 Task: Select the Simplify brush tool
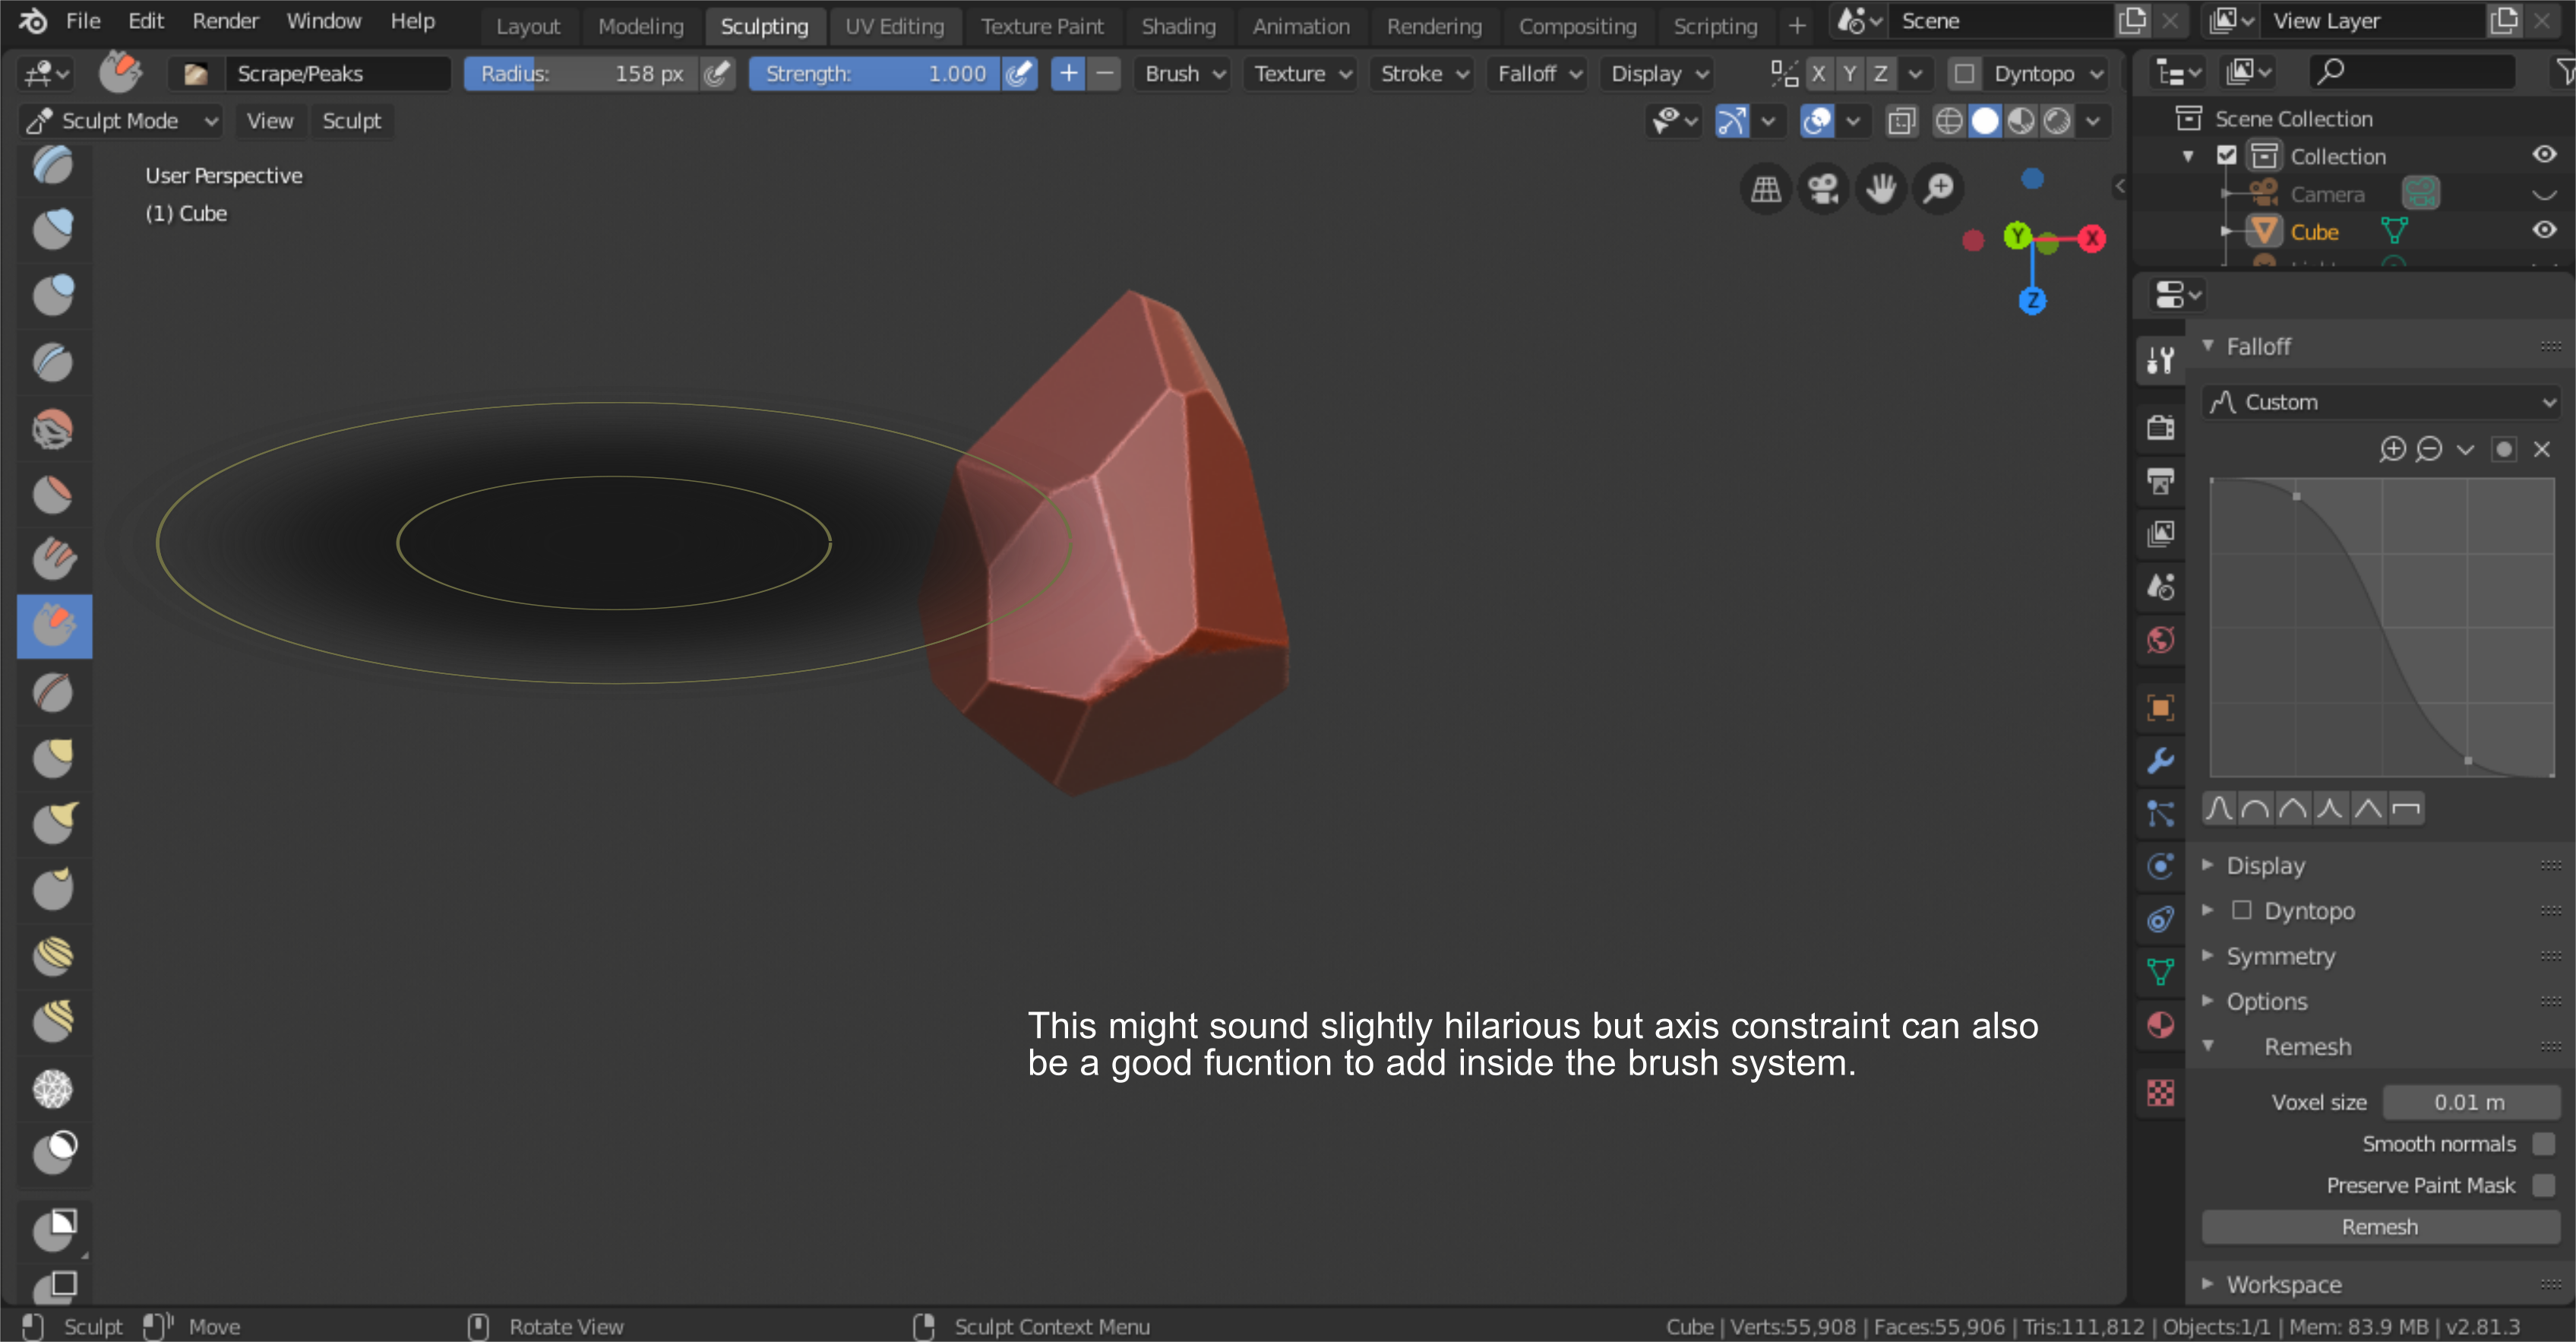pyautogui.click(x=54, y=1089)
